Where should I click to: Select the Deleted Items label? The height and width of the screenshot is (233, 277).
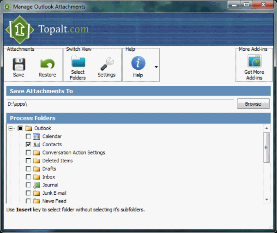pos(57,161)
